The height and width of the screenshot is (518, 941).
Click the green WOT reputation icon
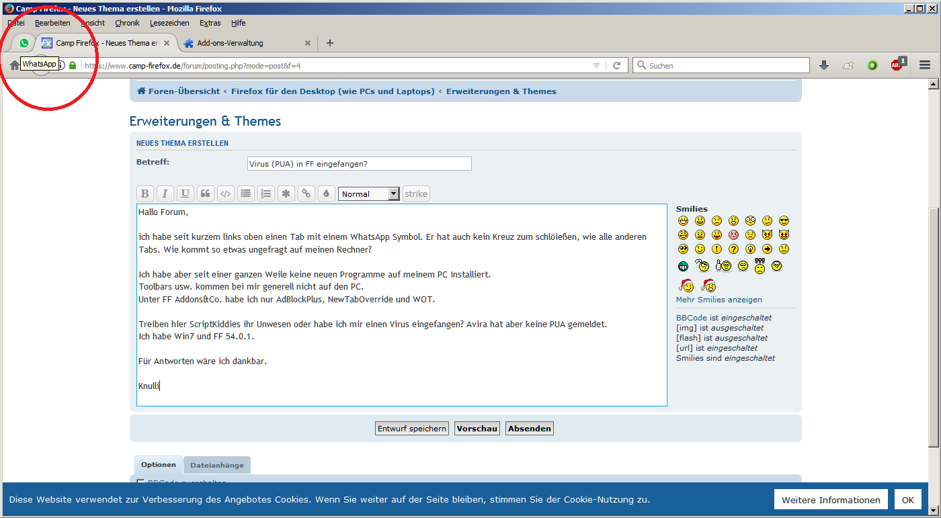[x=872, y=65]
